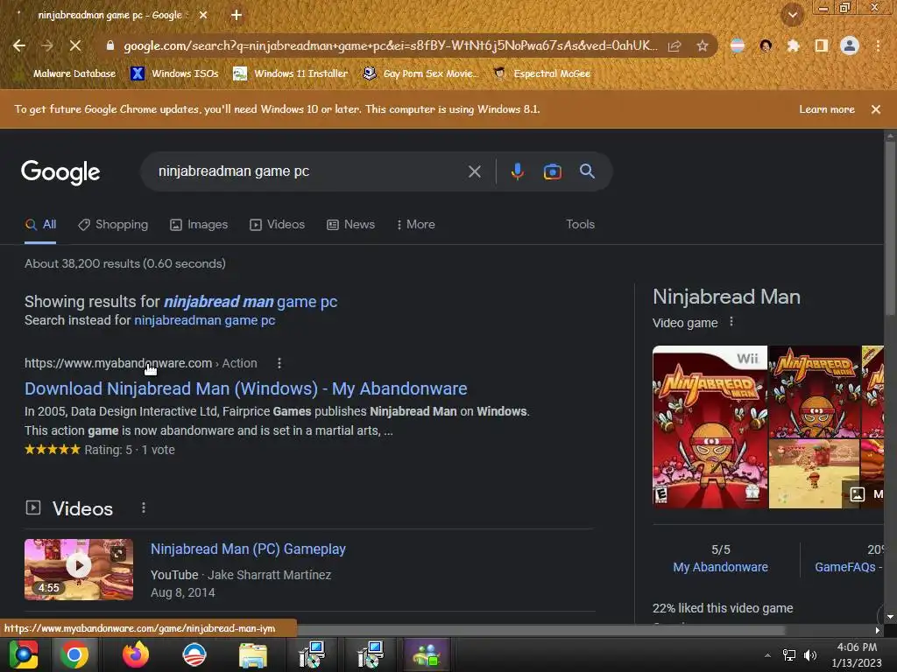Start voice search with microphone
Screen dimensions: 897x672
(x=517, y=171)
